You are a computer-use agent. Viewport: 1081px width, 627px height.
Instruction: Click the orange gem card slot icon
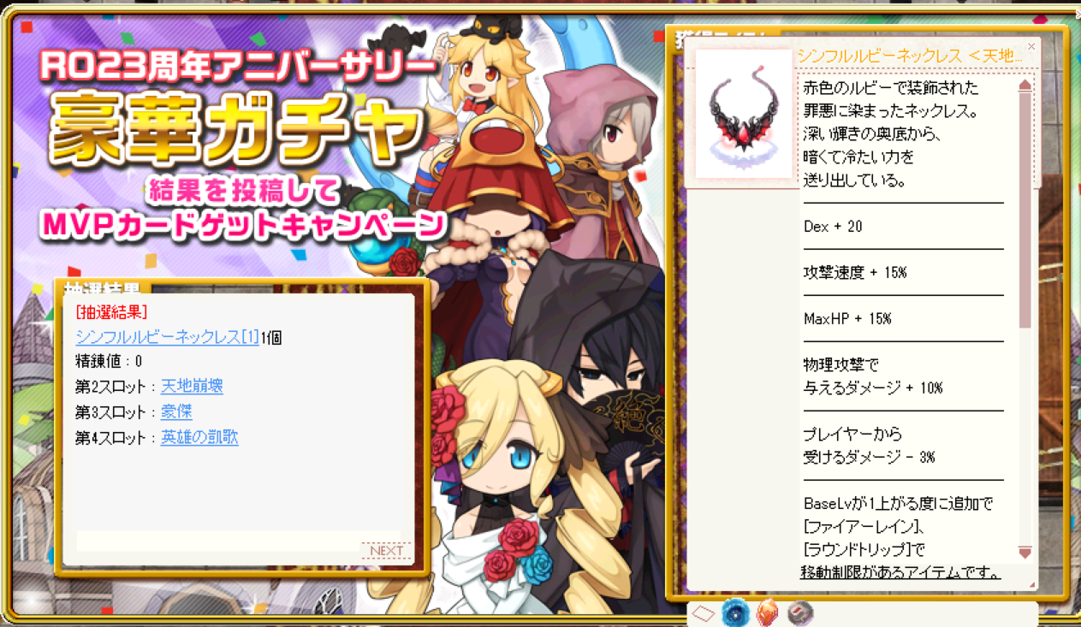pyautogui.click(x=767, y=612)
